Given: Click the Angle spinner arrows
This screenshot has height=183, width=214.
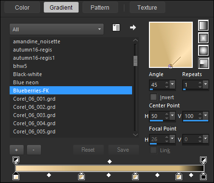Looking at the screenshot, I should tap(167, 85).
